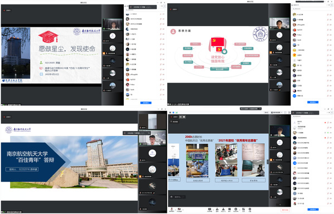The width and height of the screenshot is (334, 214).
Task: Open the Manage Members icon in the toolbar
Action: (223, 210)
